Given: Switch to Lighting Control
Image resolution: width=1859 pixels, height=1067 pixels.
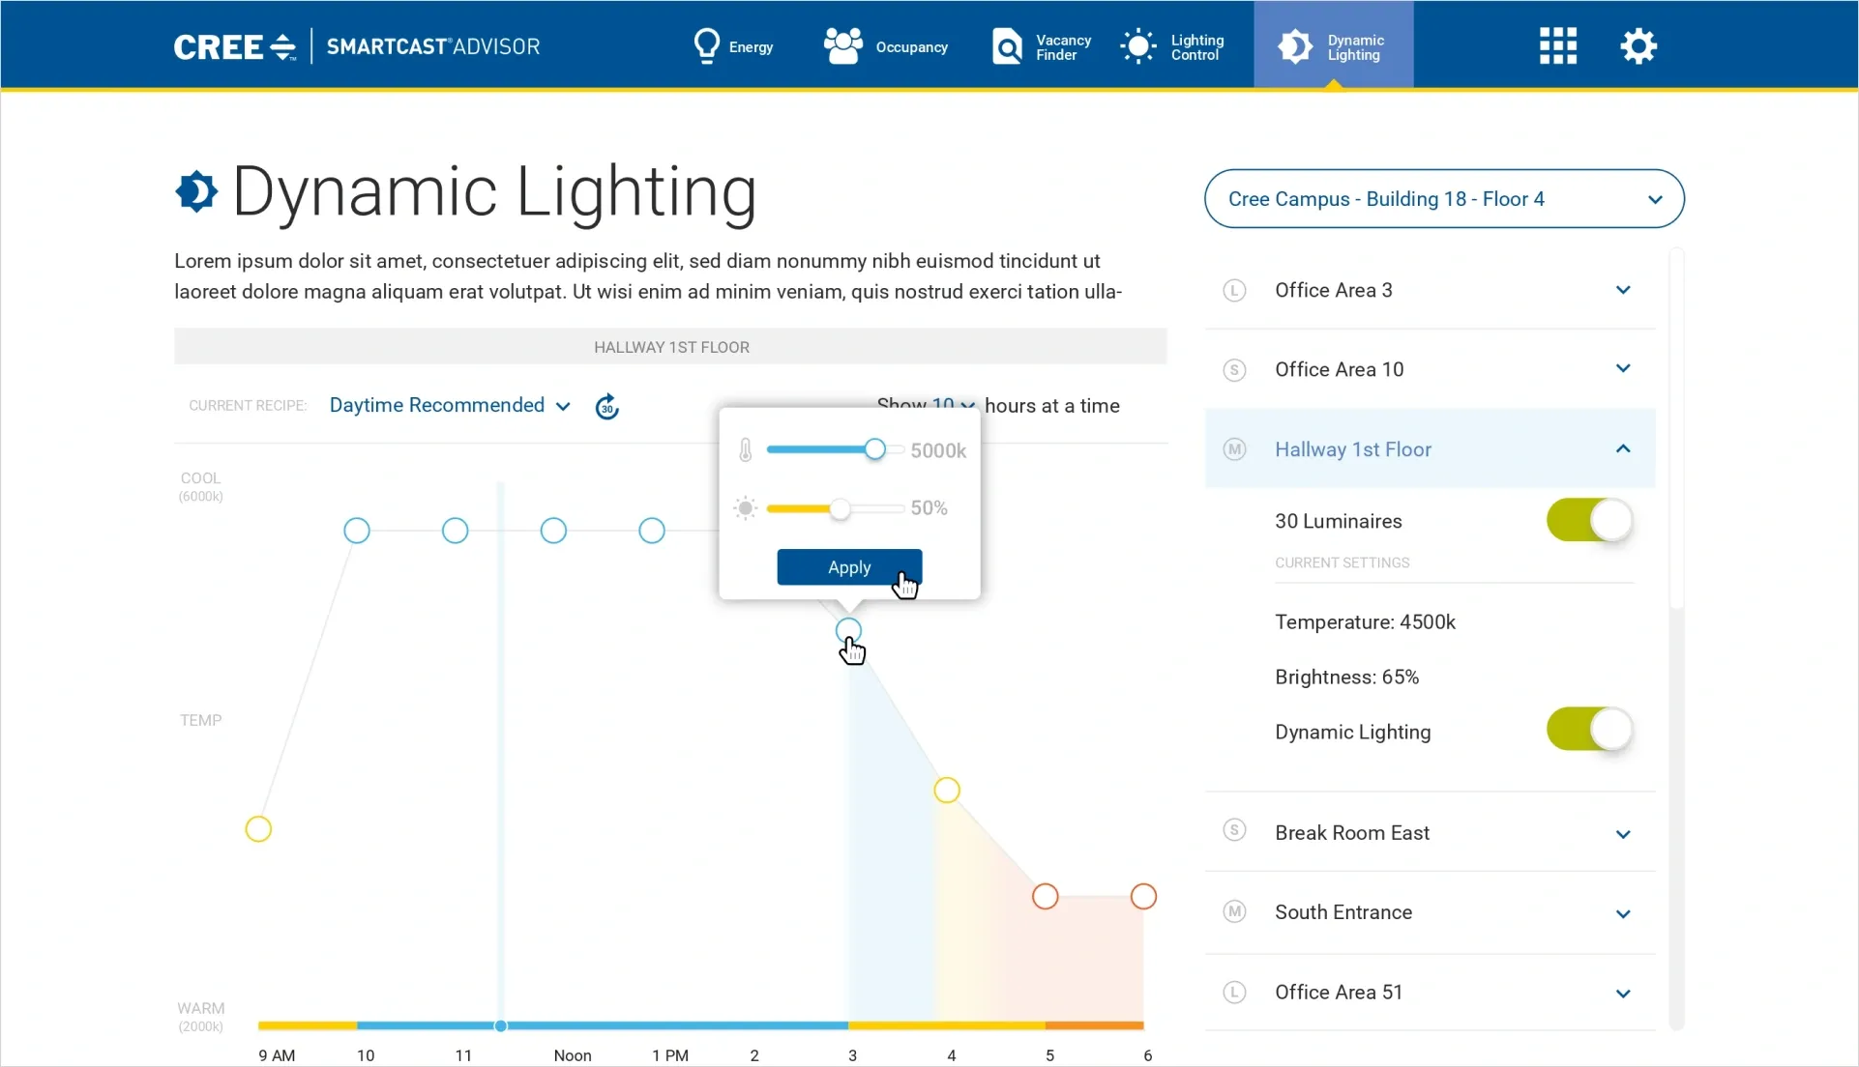Looking at the screenshot, I should [x=1173, y=45].
